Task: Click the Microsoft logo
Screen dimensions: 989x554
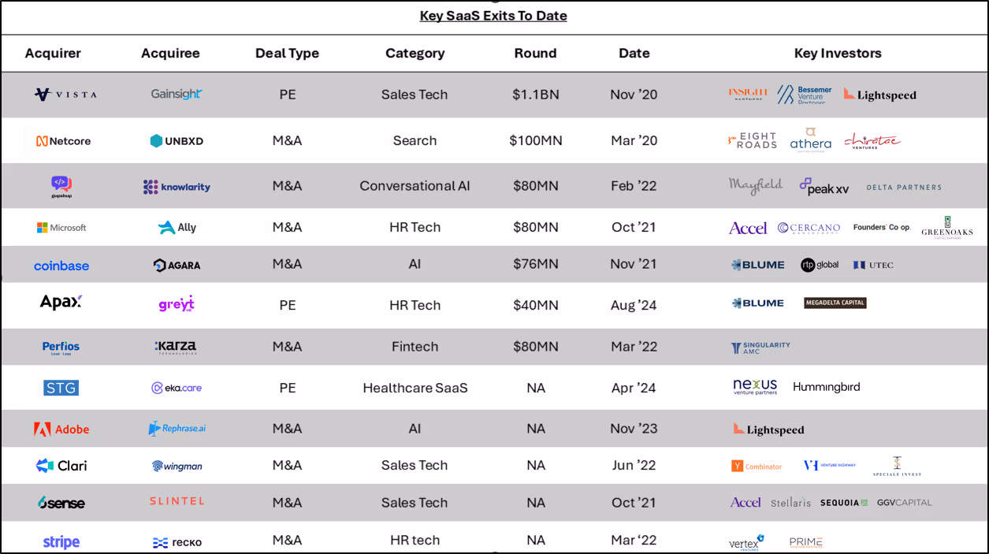Action: (61, 228)
